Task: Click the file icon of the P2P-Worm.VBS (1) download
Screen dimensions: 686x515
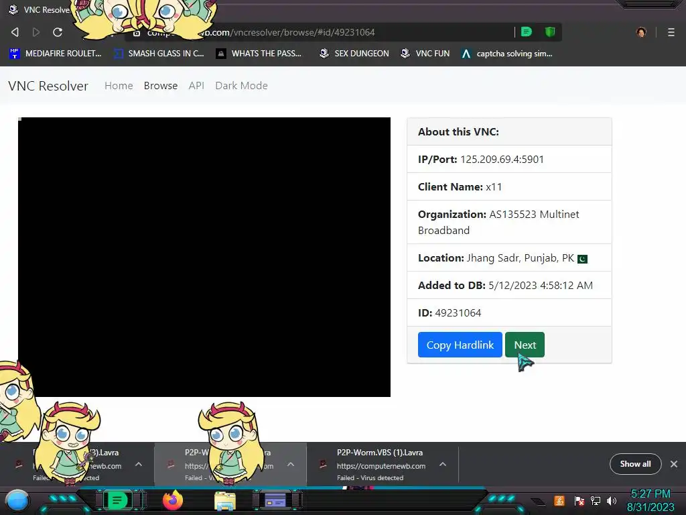Action: pos(323,464)
